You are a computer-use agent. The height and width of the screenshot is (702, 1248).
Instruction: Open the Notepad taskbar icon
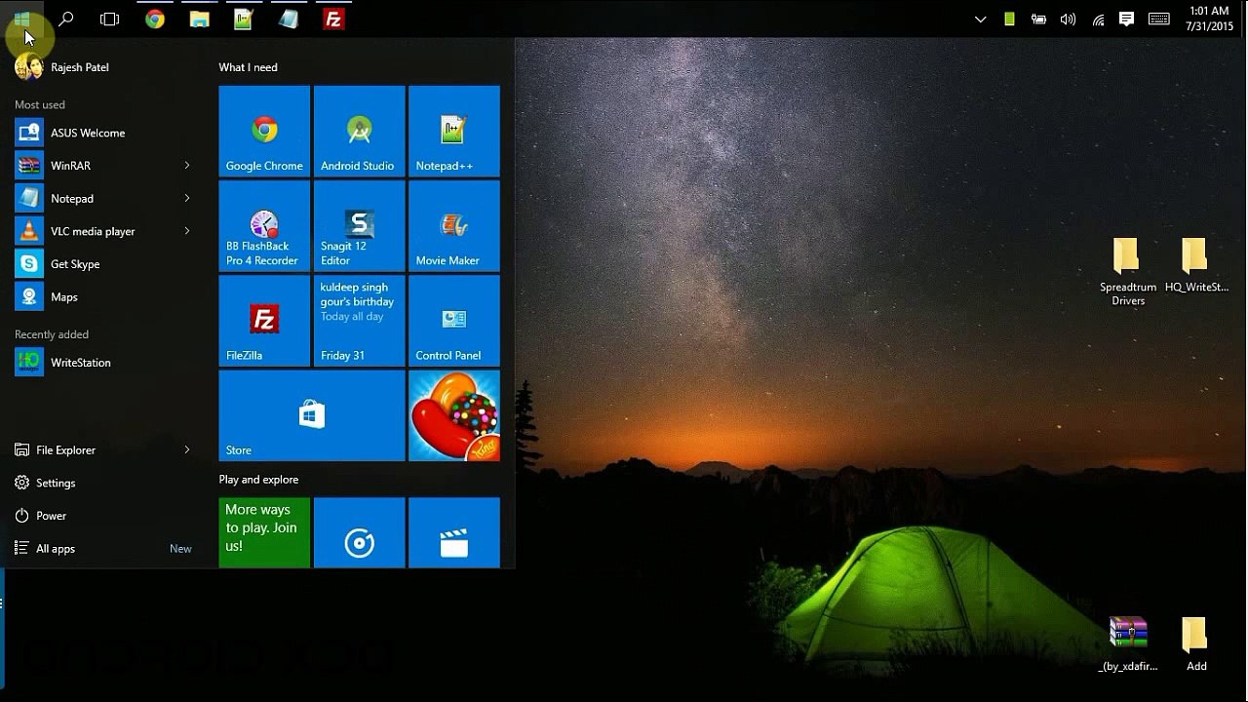point(289,19)
